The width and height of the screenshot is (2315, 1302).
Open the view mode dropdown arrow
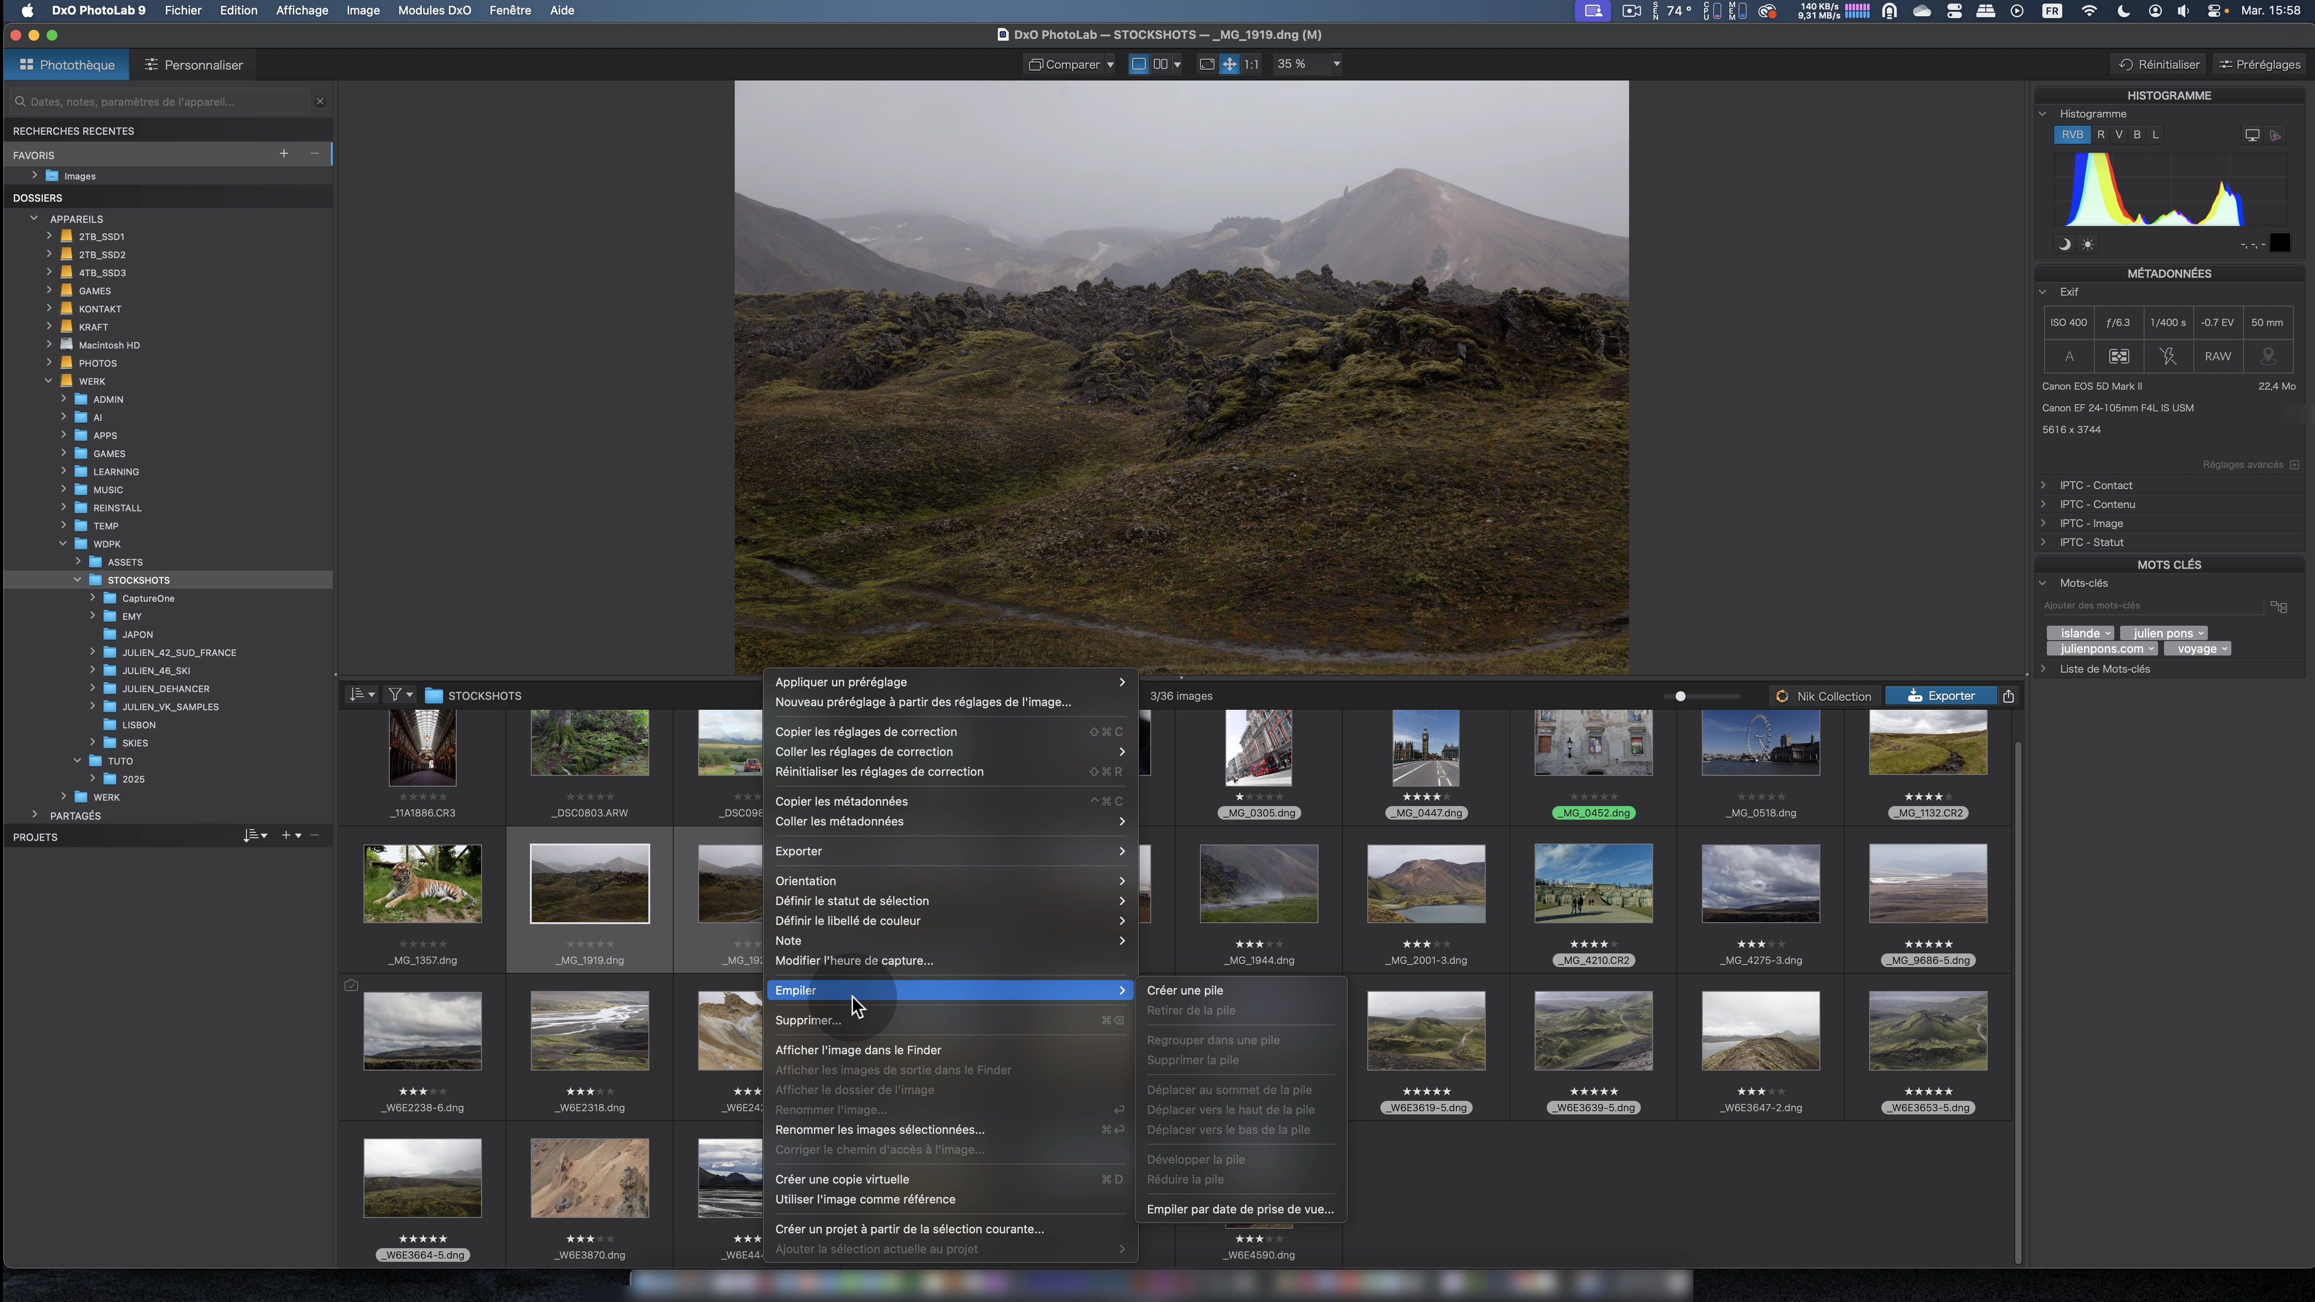1177,64
